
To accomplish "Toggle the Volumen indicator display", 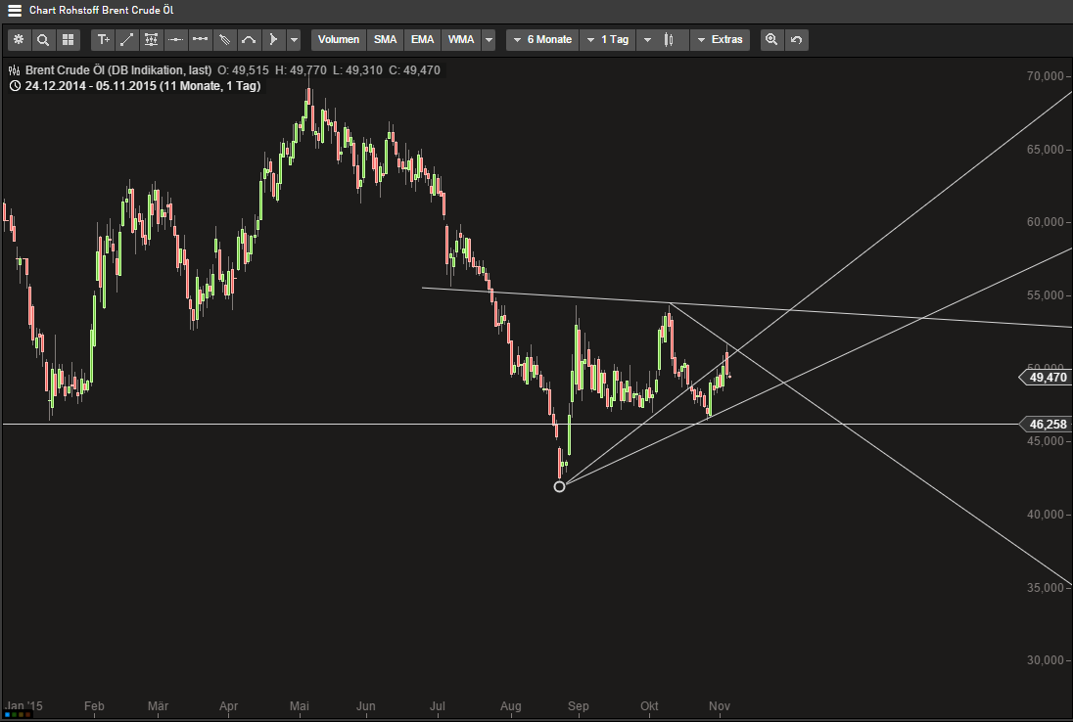I will tap(338, 39).
